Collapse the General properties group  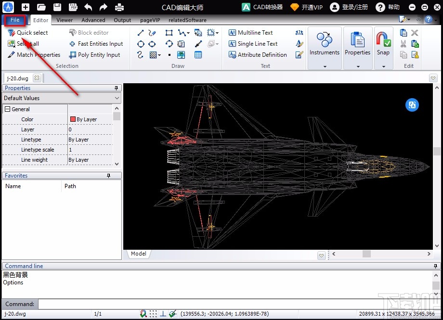tap(7, 109)
